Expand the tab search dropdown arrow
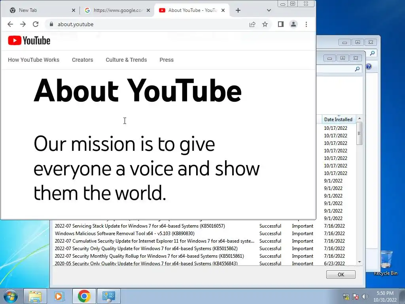Image resolution: width=405 pixels, height=304 pixels. (269, 10)
